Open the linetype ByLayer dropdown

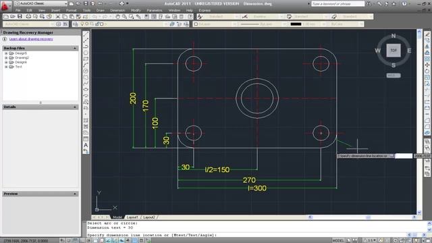click(x=263, y=24)
